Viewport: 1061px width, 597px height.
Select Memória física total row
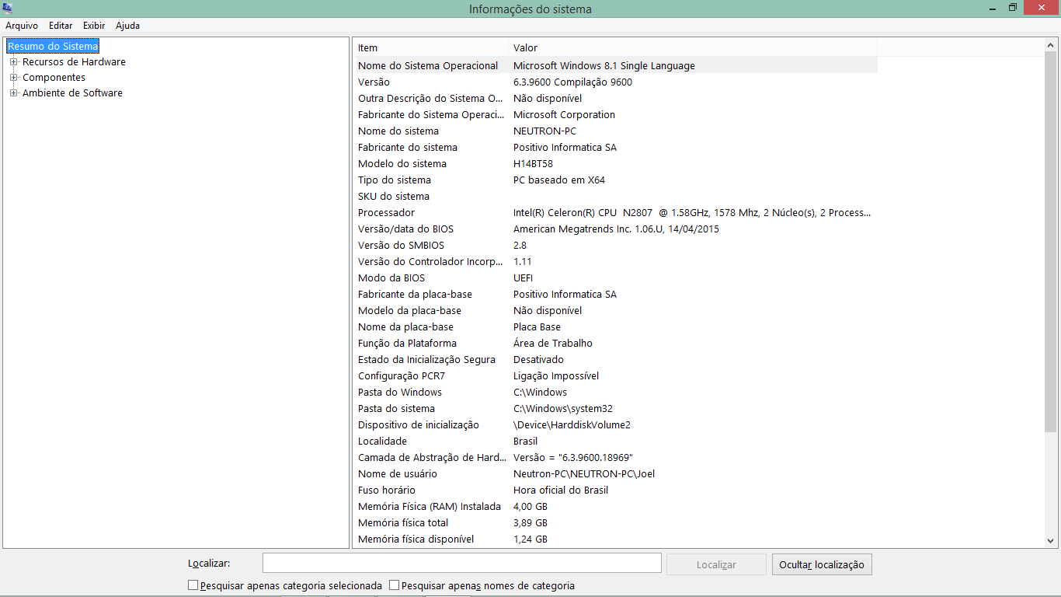[616, 523]
